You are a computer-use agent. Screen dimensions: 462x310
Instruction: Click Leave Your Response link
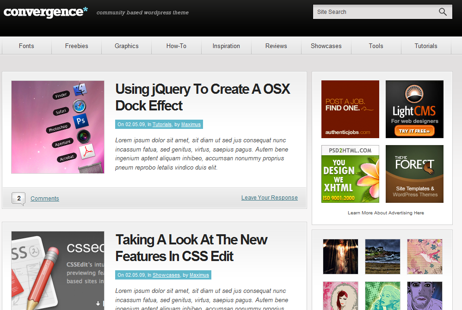pyautogui.click(x=270, y=198)
